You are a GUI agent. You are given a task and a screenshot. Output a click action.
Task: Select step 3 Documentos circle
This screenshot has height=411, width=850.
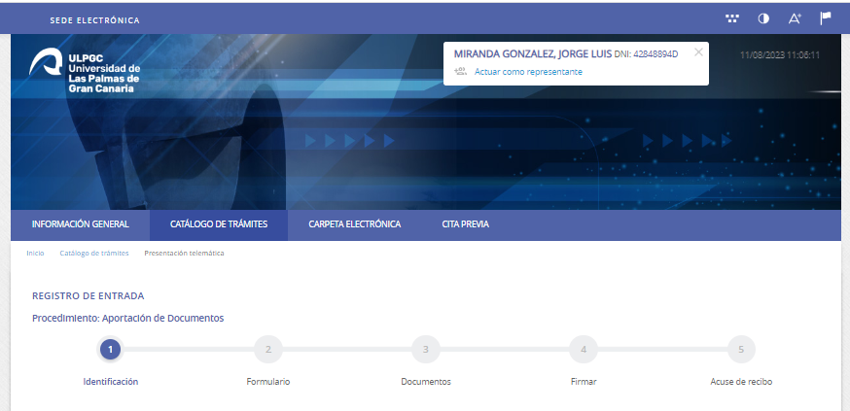(426, 349)
